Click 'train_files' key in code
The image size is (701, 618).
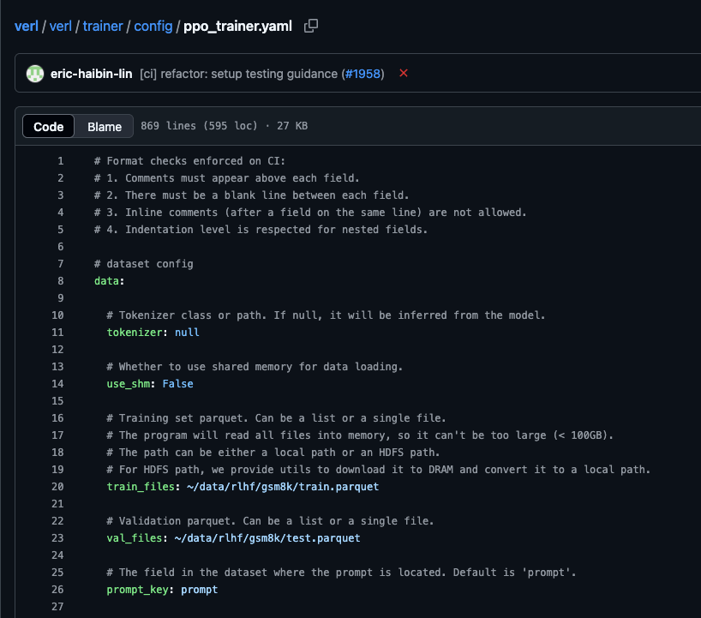(x=141, y=487)
